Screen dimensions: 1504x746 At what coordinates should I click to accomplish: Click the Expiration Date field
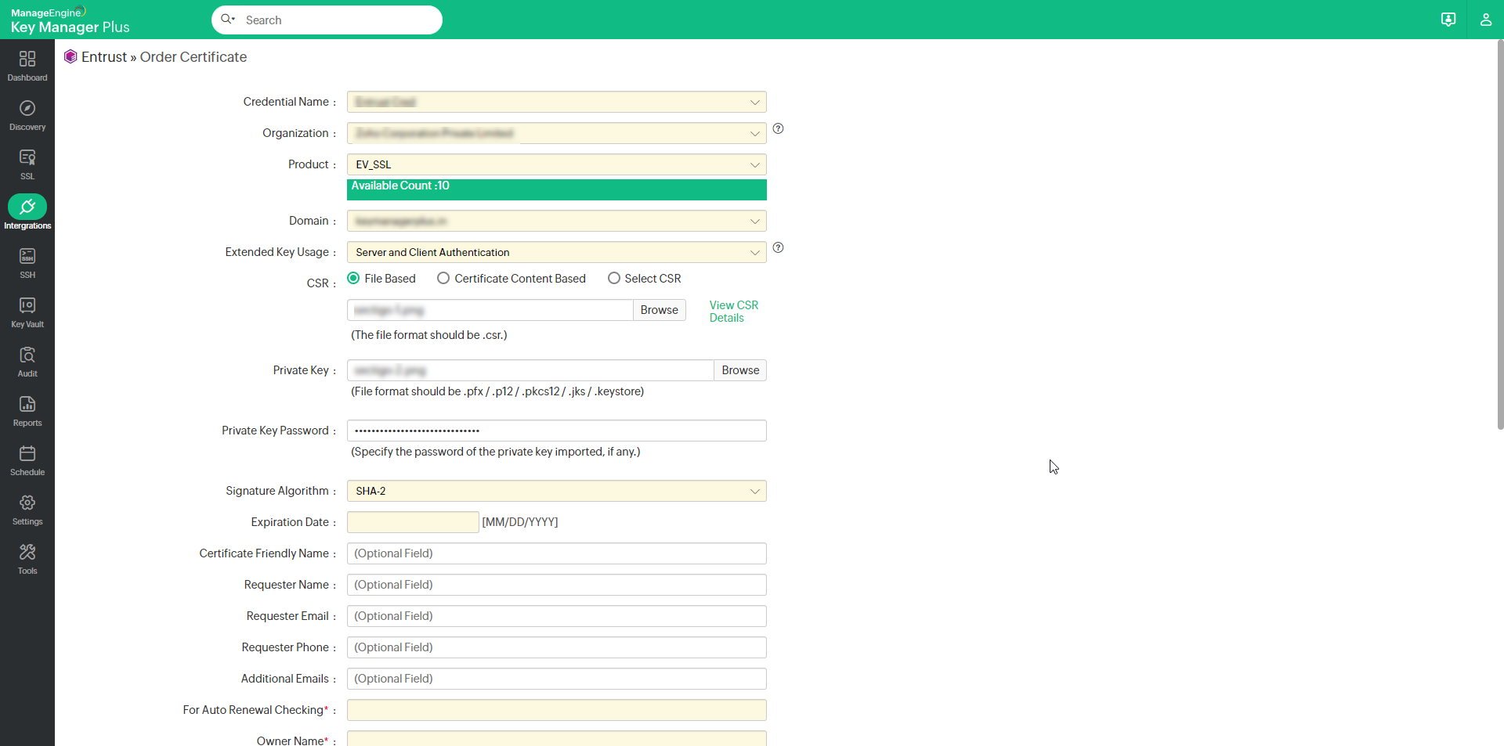point(413,522)
